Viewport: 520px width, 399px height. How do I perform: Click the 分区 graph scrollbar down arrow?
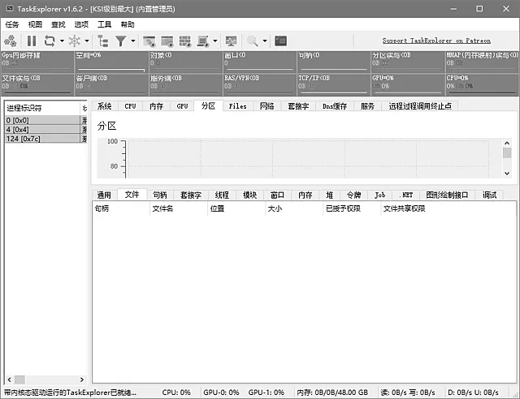[x=507, y=174]
